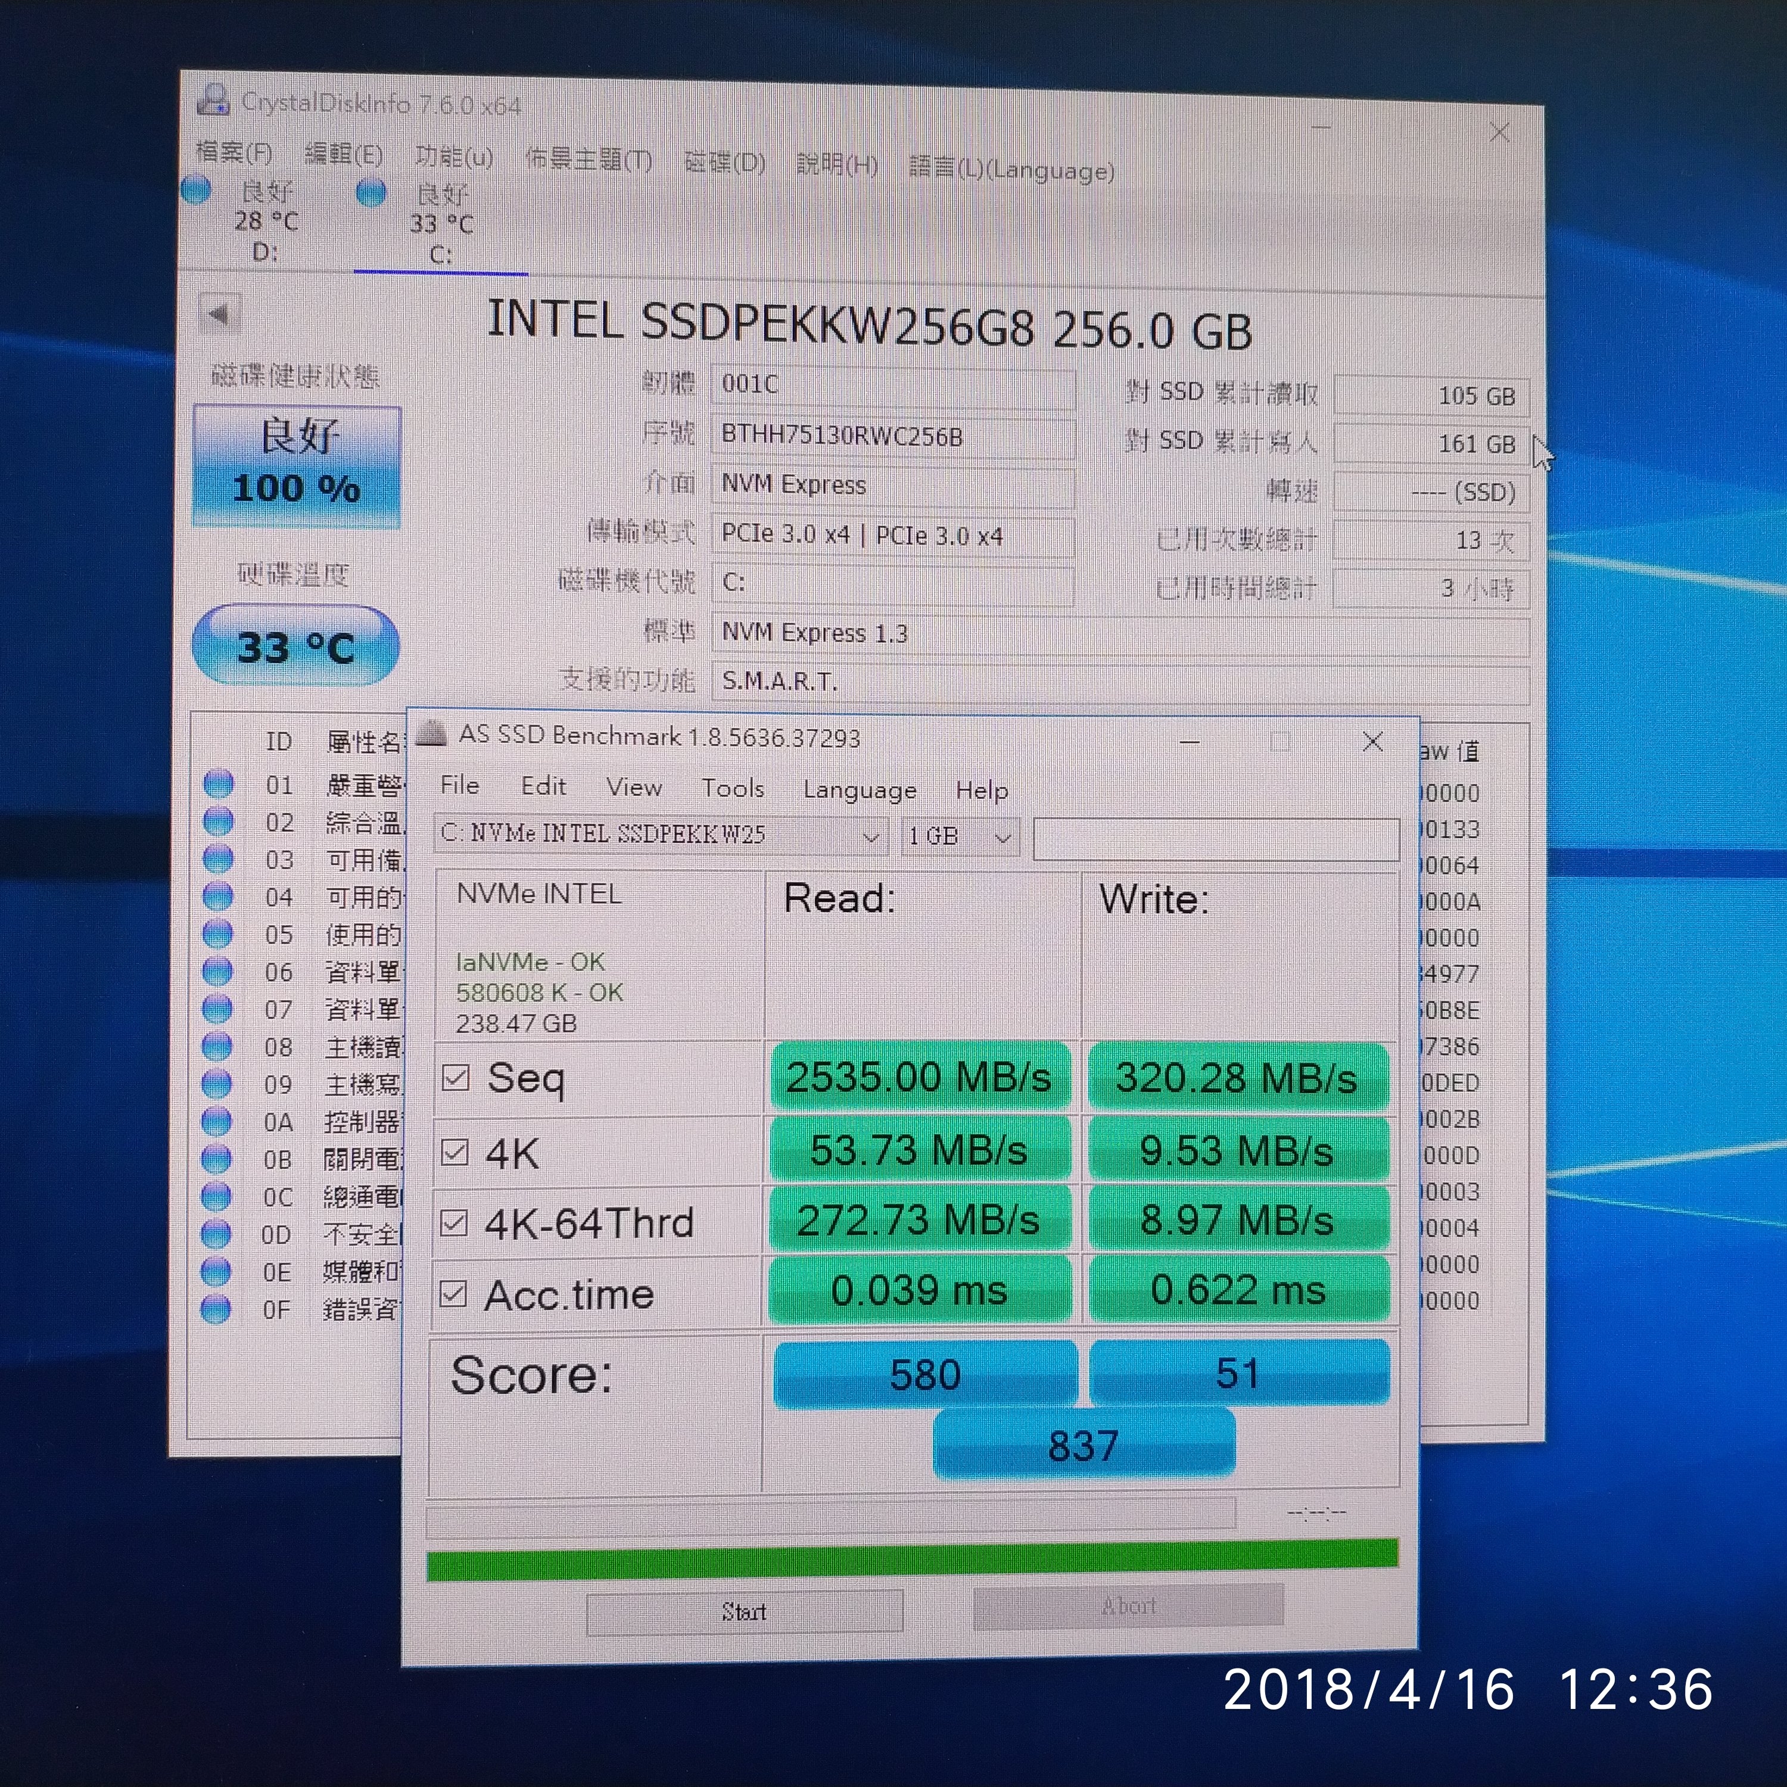Viewport: 1787px width, 1787px height.
Task: Click status orb for attribute 09
Action: [x=216, y=1083]
